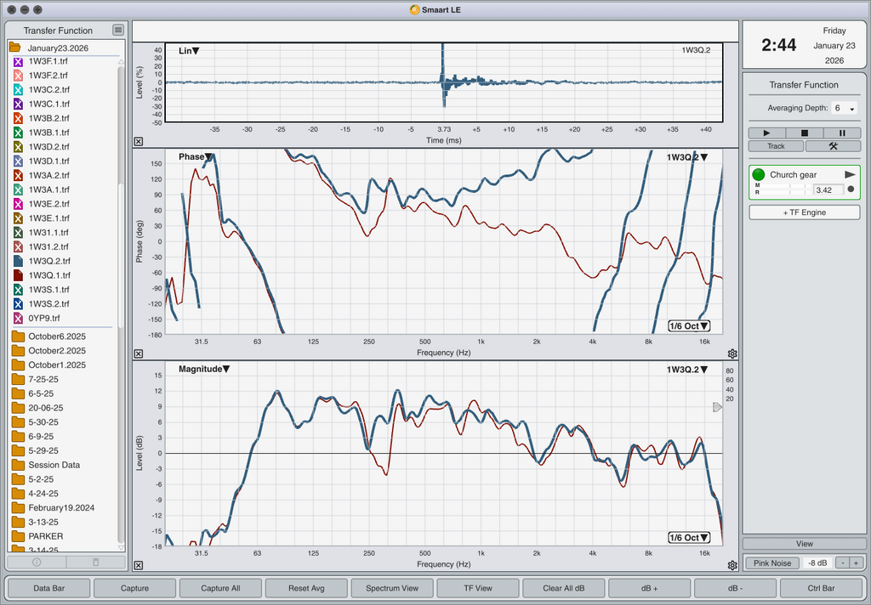Click the trash icon below the file list
The image size is (871, 605).
click(95, 562)
